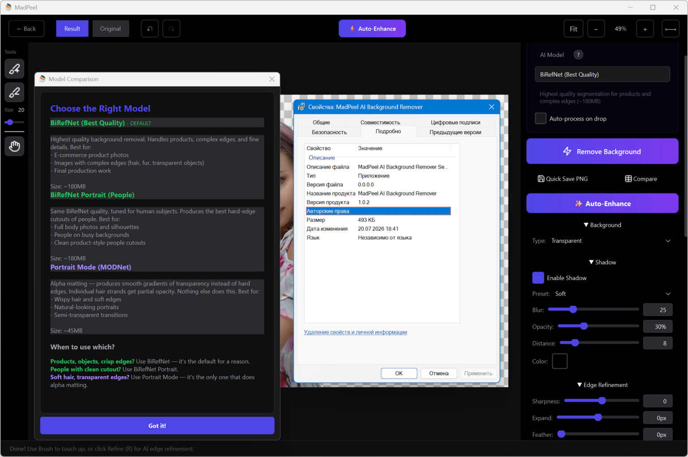Viewport: 688px width, 457px height.
Task: Adjust the brush Size slider
Action: pyautogui.click(x=14, y=122)
